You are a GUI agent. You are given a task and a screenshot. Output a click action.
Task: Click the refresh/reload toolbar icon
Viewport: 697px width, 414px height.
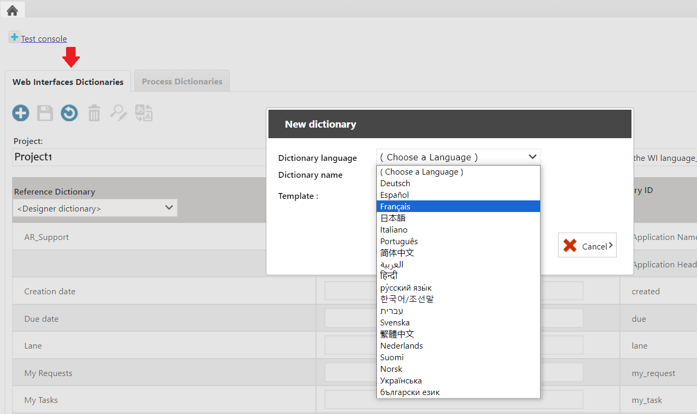coord(69,113)
